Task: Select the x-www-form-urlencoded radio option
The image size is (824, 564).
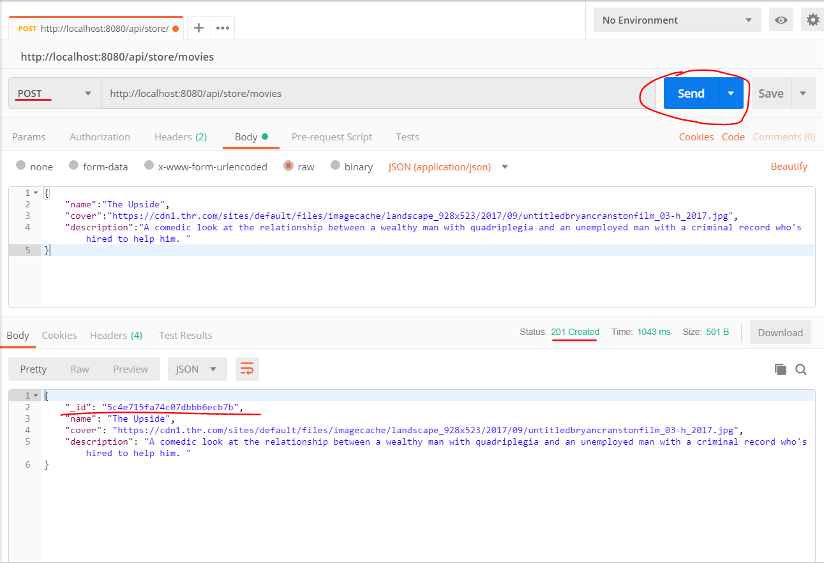Action: point(149,166)
